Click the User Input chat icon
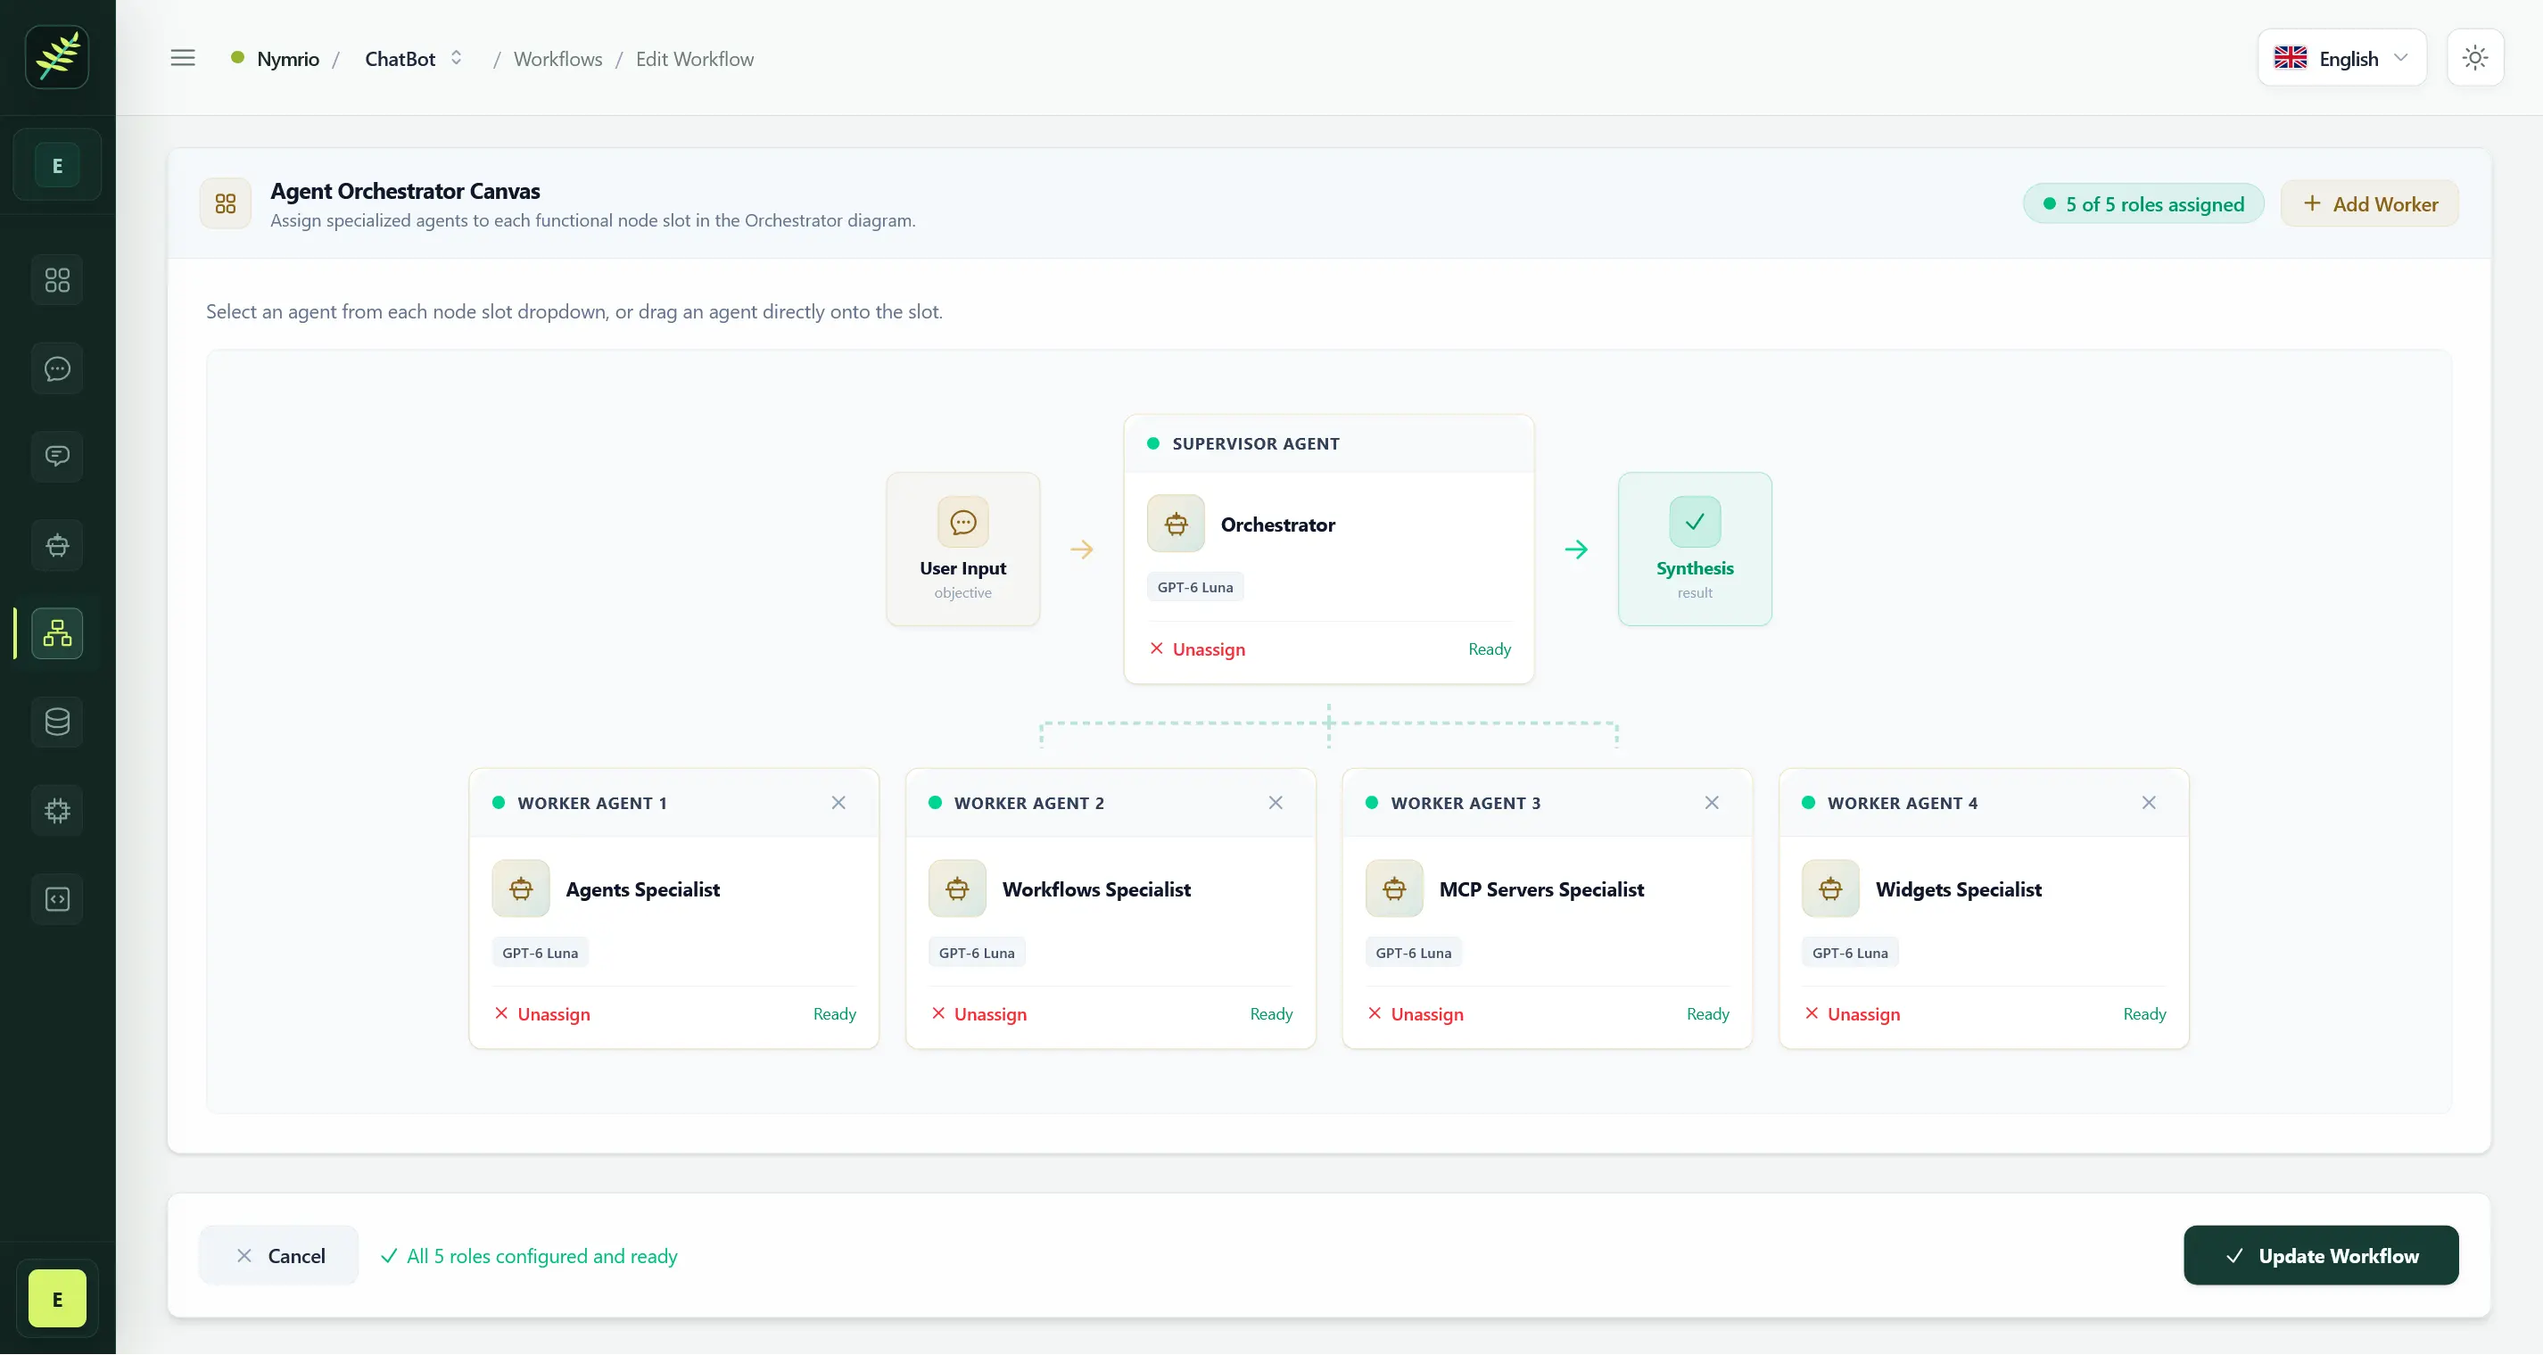The width and height of the screenshot is (2543, 1355). pyautogui.click(x=963, y=523)
